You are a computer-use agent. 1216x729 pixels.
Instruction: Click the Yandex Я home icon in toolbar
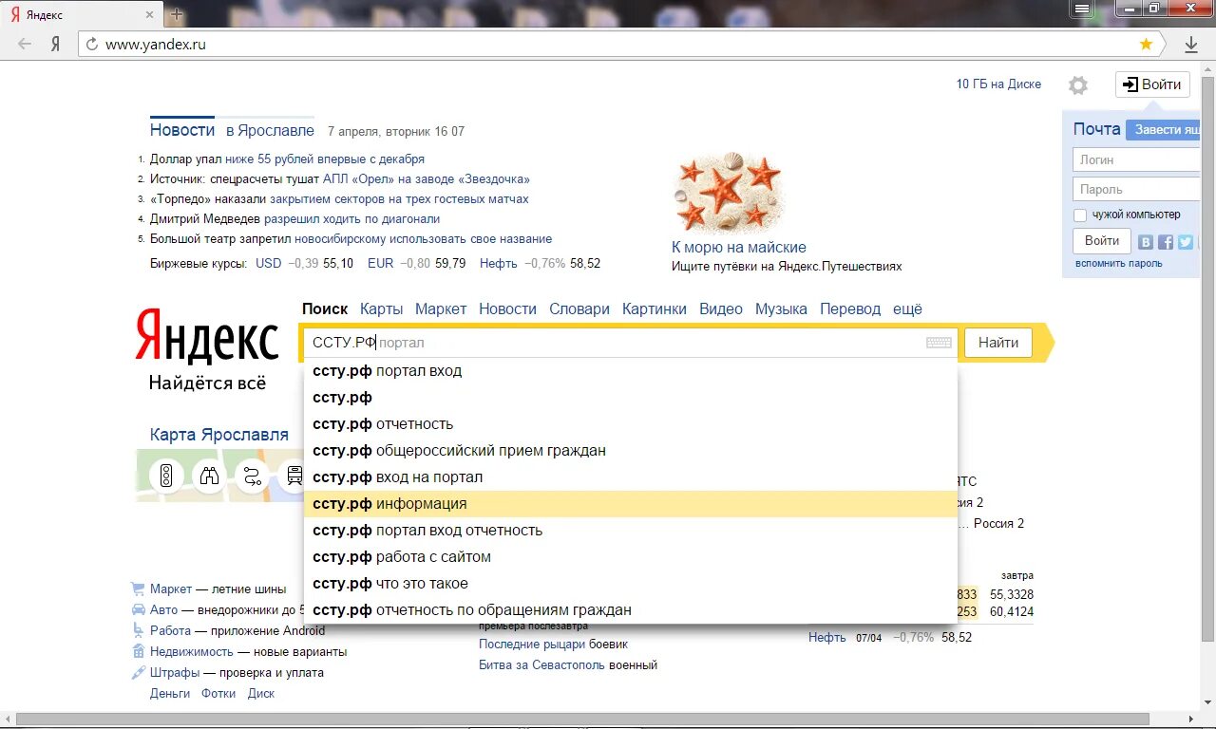pos(56,44)
